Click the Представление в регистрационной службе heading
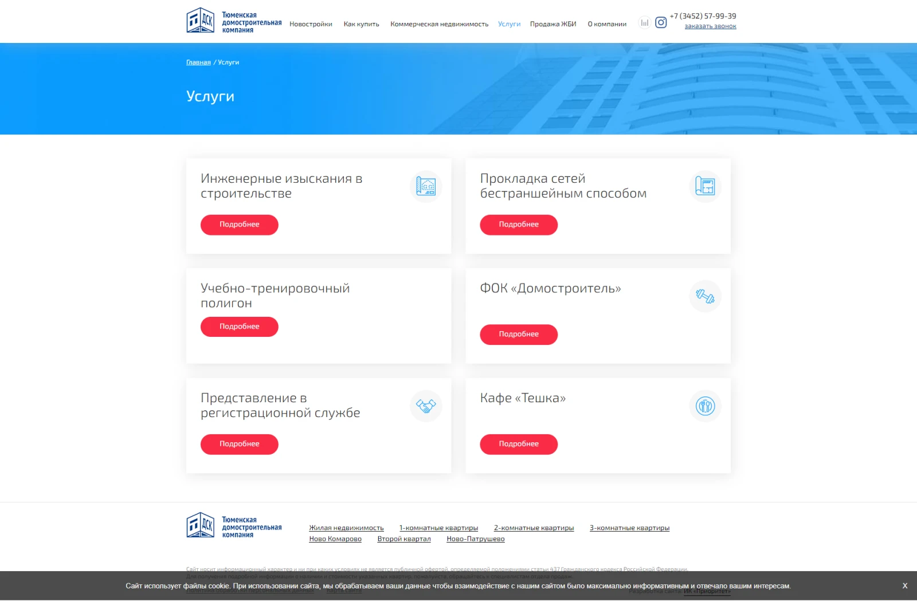 tap(280, 406)
